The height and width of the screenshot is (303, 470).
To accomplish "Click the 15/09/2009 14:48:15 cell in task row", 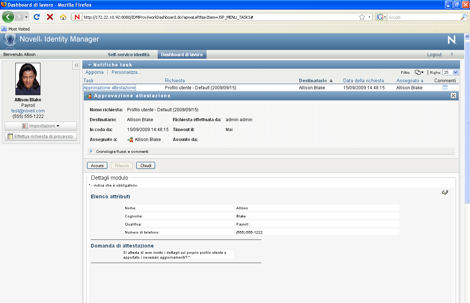I will pyautogui.click(x=364, y=88).
